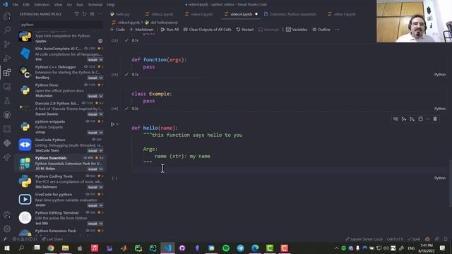Open extensions views more actions ellipsis
This screenshot has height=254, width=452.
100,14
